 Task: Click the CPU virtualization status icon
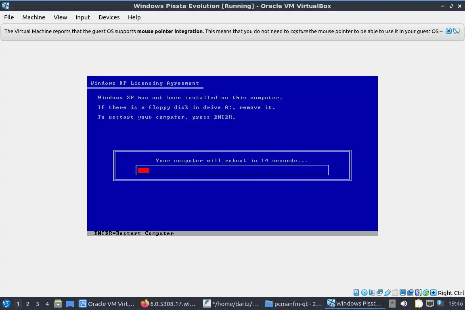[418, 293]
